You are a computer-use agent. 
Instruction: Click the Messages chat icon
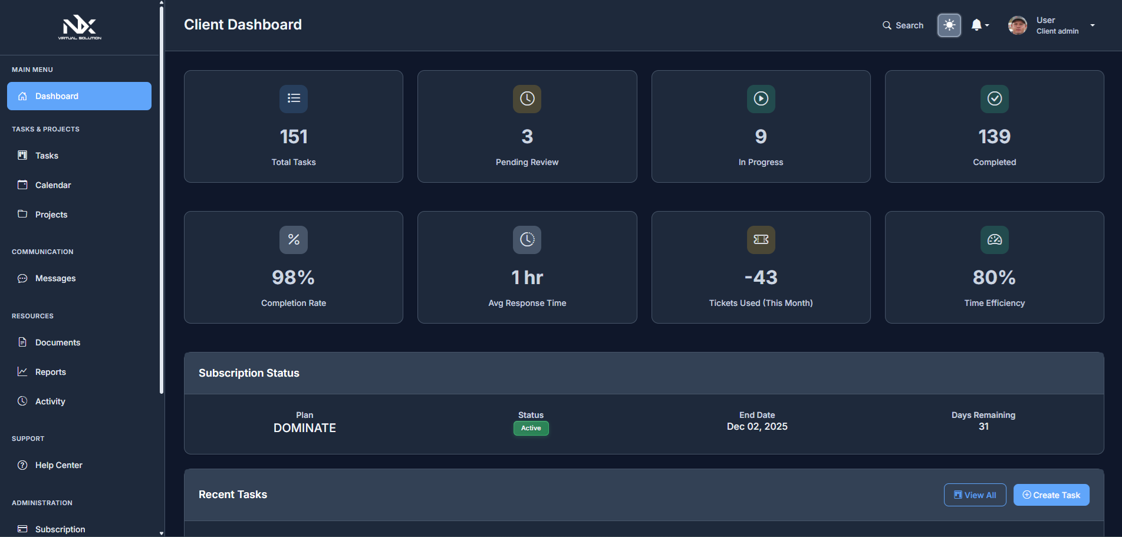pyautogui.click(x=22, y=278)
